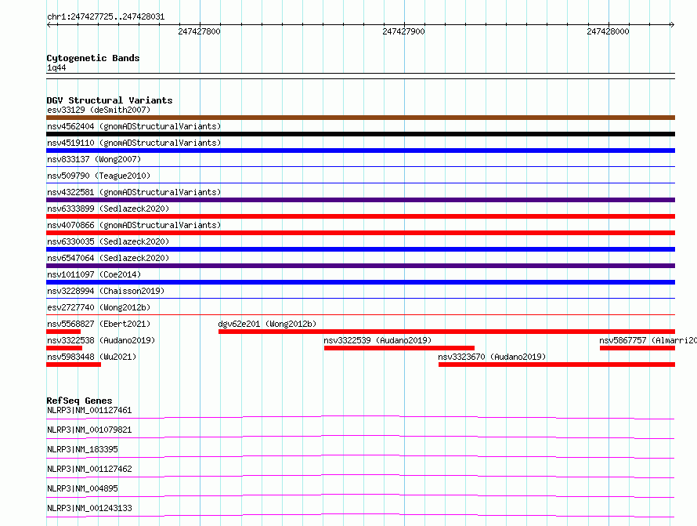Select the NLRP3|NM_001243133 transcript label
This screenshot has height=526, width=697.
(89, 508)
